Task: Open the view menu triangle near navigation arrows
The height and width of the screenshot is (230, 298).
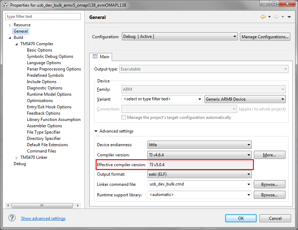Action: coord(289,16)
